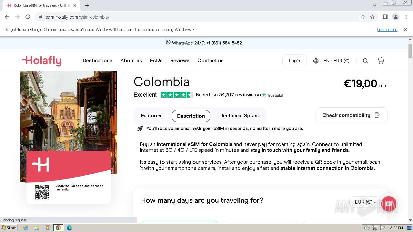Click the browser forward arrow
The height and width of the screenshot is (232, 413).
click(17, 17)
